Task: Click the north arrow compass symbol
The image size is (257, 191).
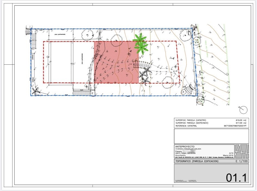Action: click(244, 110)
